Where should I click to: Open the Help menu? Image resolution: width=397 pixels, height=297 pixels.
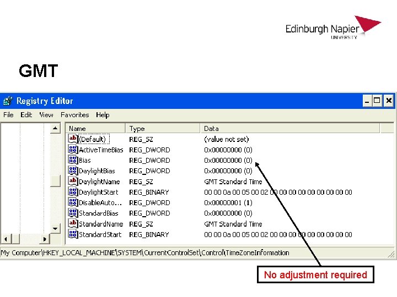103,115
